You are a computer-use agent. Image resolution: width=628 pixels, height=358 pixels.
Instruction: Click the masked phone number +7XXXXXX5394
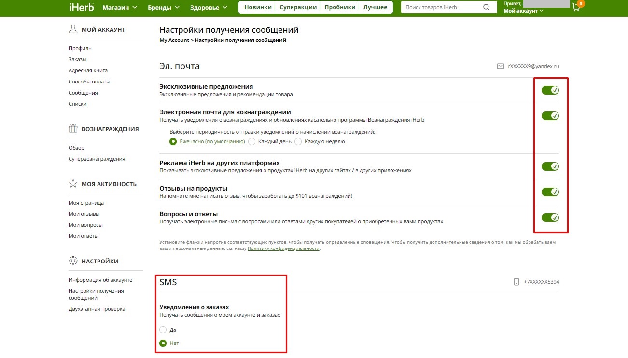[x=541, y=282]
